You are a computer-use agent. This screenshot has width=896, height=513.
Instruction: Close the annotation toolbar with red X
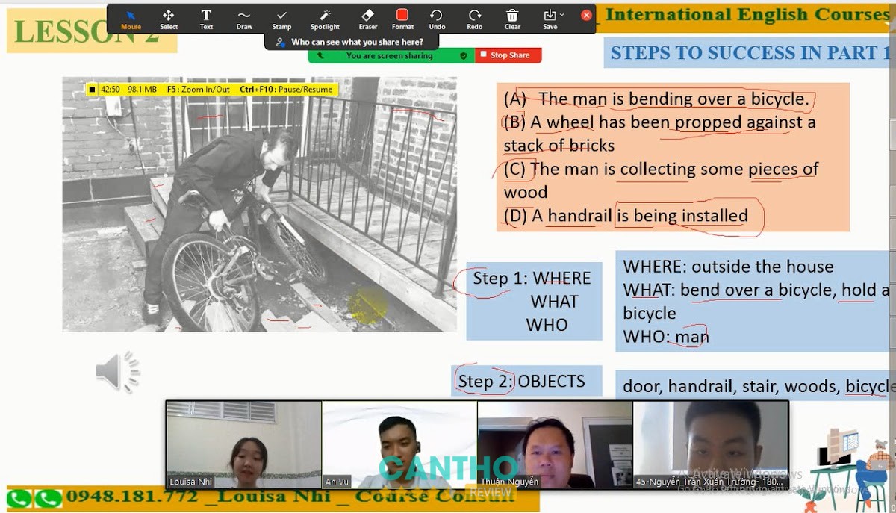(x=586, y=15)
